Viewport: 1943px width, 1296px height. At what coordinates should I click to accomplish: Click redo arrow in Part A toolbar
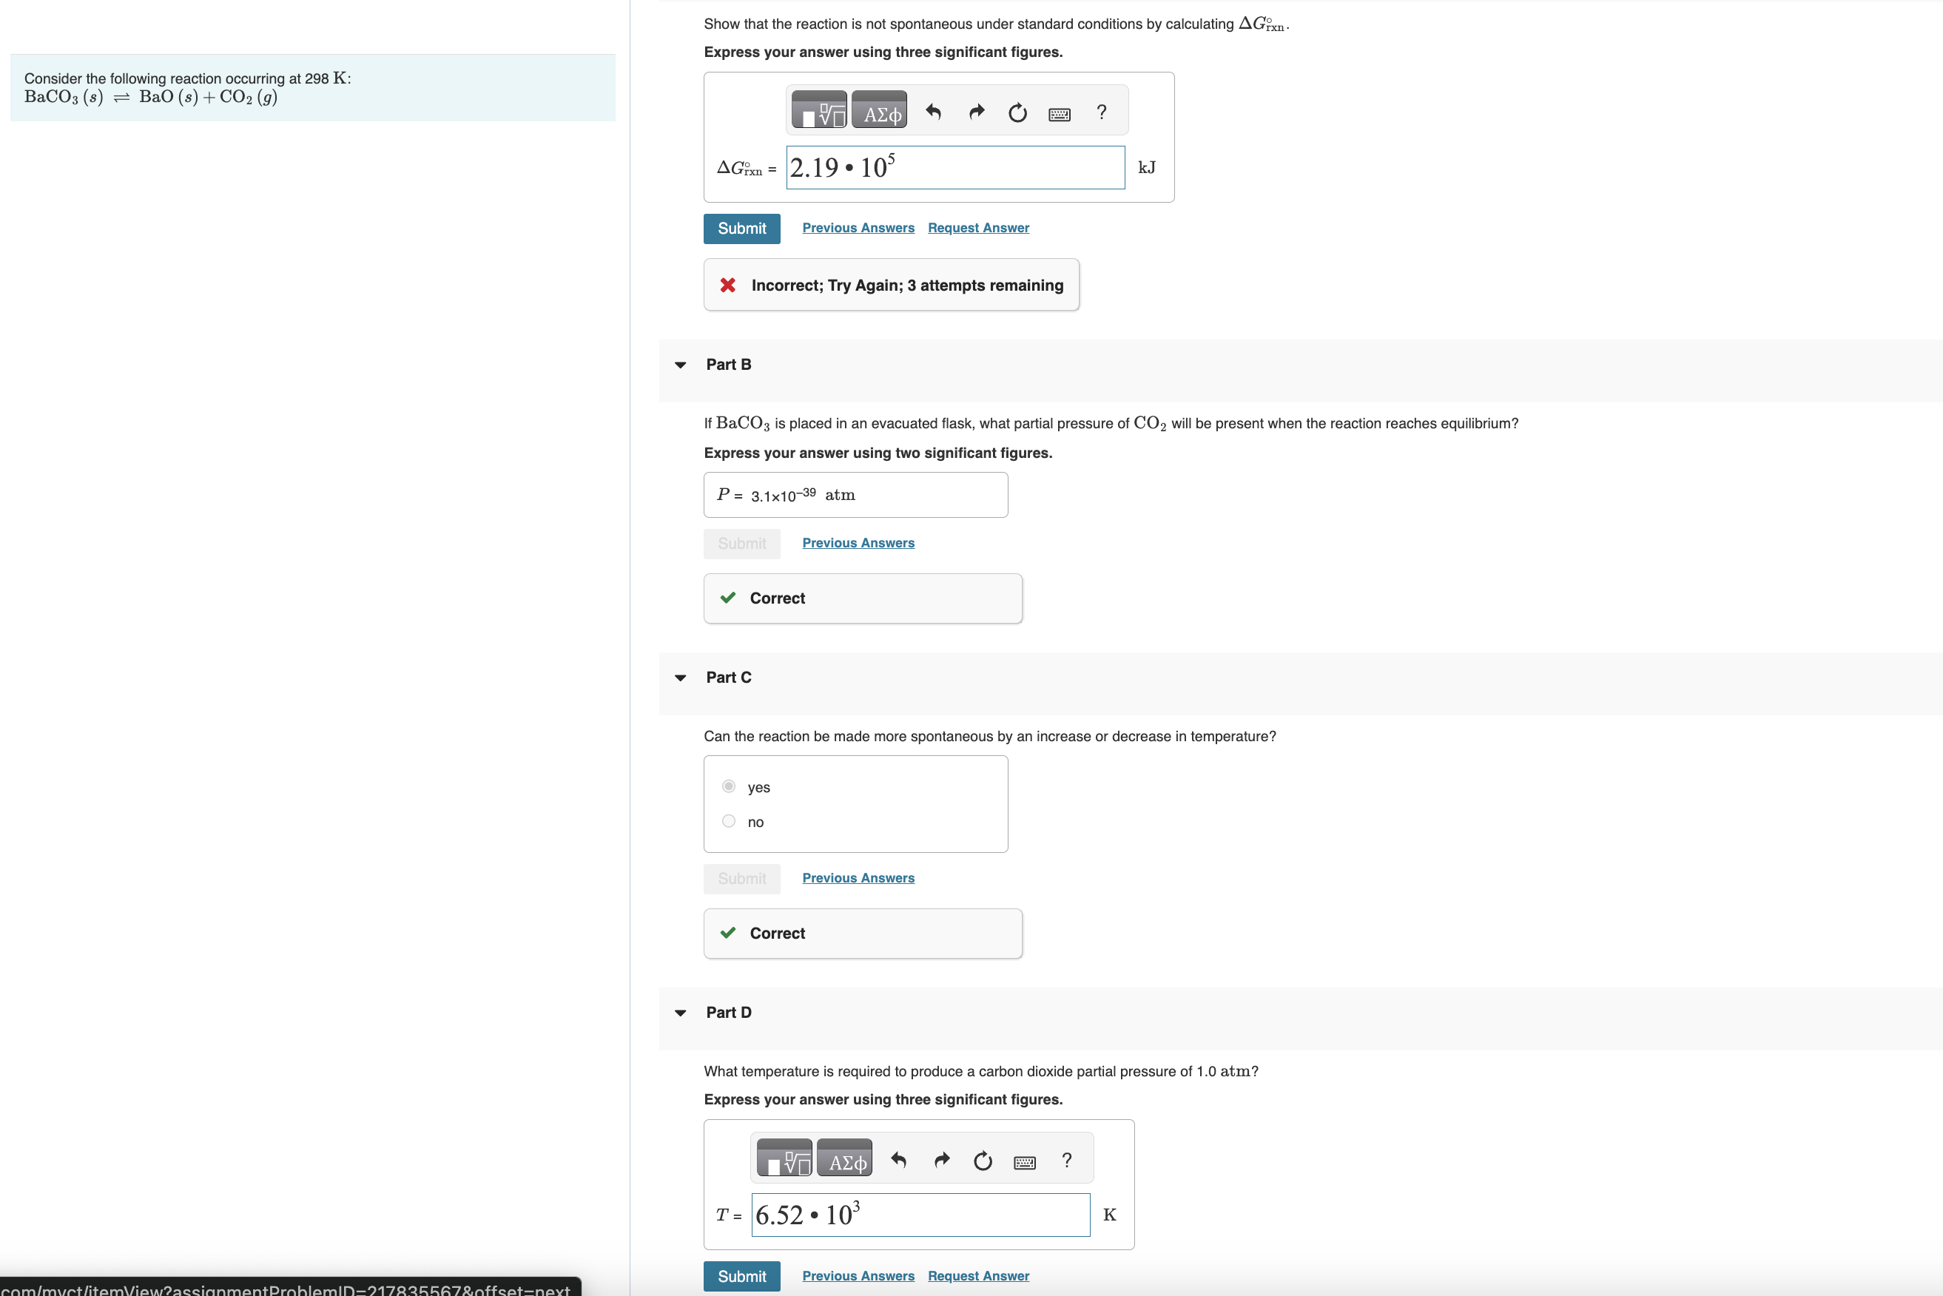tap(977, 112)
